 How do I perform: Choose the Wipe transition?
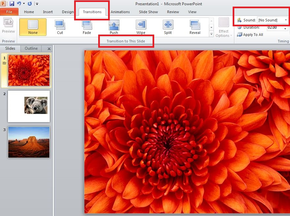pos(141,27)
